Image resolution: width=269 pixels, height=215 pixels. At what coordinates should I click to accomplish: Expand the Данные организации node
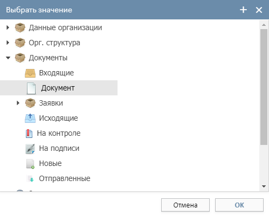(x=8, y=27)
